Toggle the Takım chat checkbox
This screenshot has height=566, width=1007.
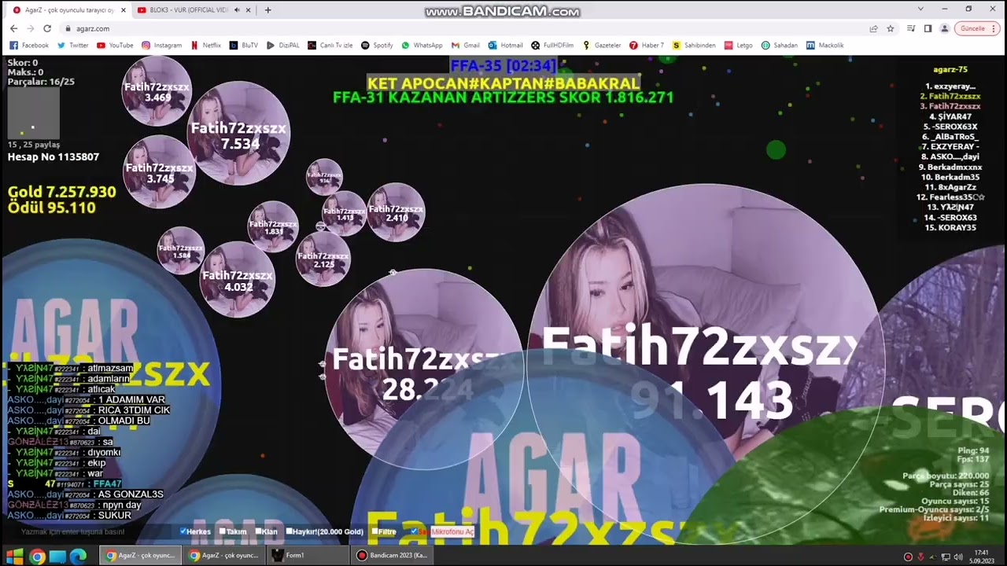pyautogui.click(x=222, y=531)
